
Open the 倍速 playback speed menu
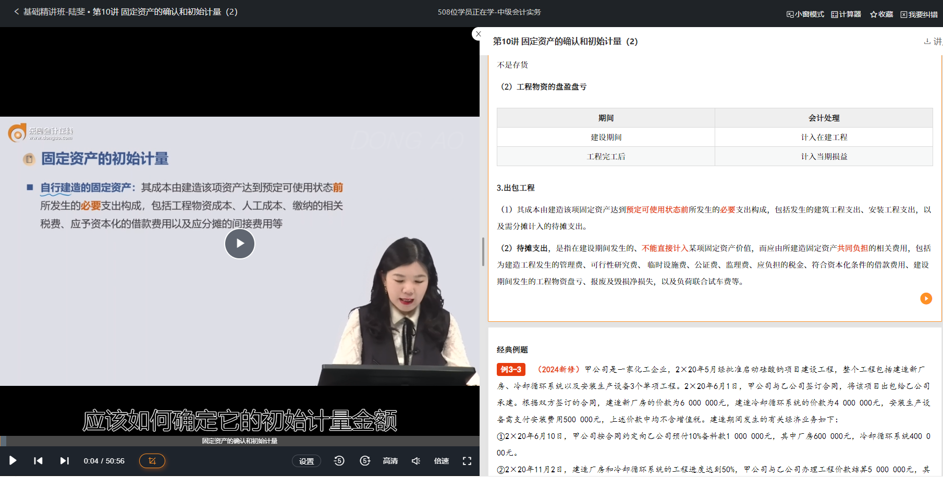point(441,461)
